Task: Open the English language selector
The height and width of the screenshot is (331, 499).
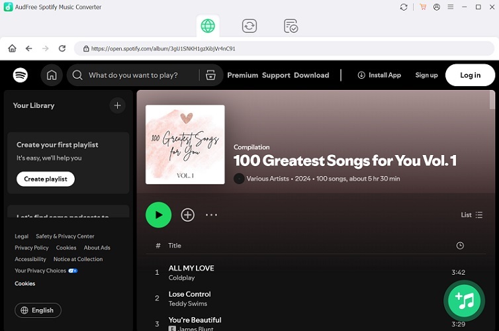Action: (38, 310)
